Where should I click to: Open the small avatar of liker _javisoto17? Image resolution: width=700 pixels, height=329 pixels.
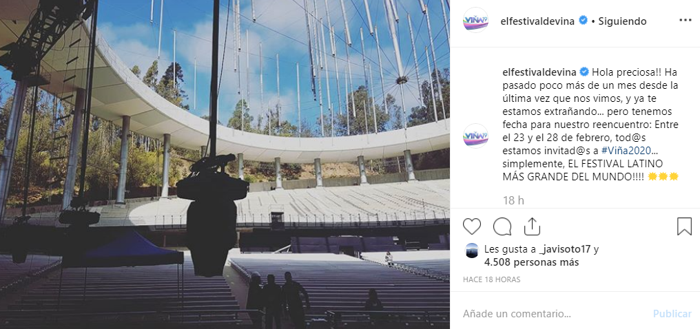471,250
